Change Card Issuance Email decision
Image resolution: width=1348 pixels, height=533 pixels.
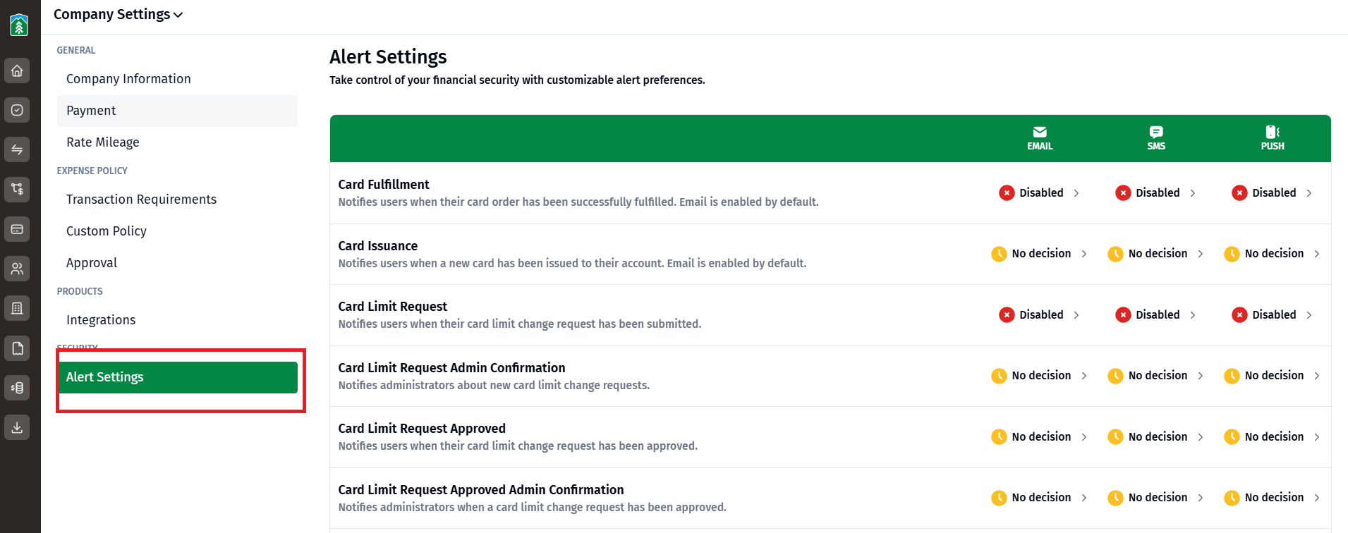1040,254
